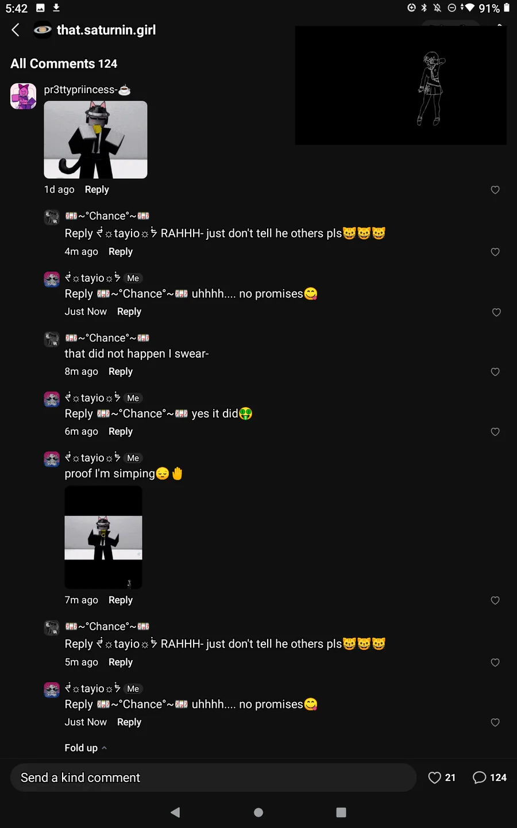The height and width of the screenshot is (828, 517).
Task: Like the "that did not happen I swear-" comment
Action: (x=495, y=372)
